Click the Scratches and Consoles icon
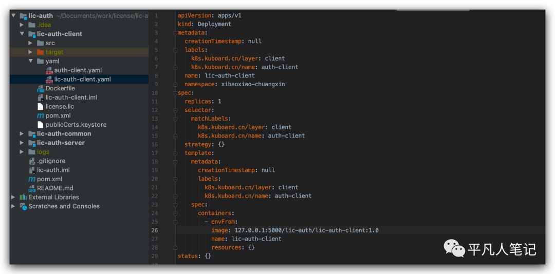This screenshot has width=555, height=274. pos(23,206)
